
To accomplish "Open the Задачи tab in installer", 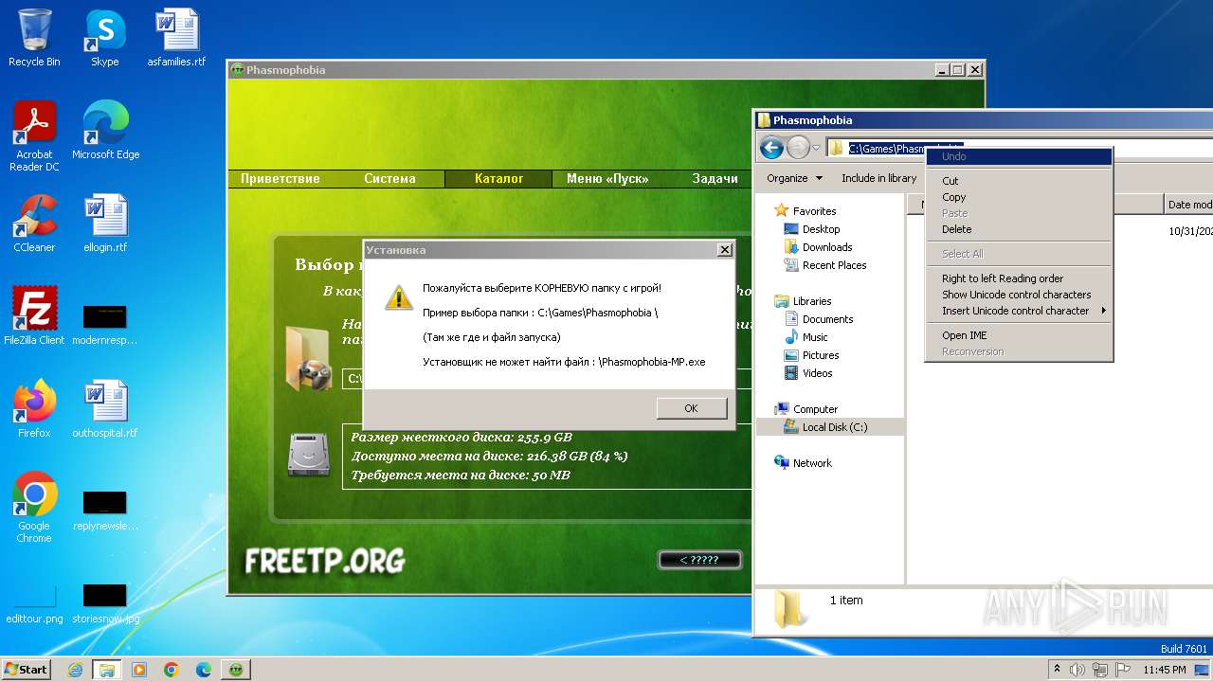I will [x=715, y=178].
